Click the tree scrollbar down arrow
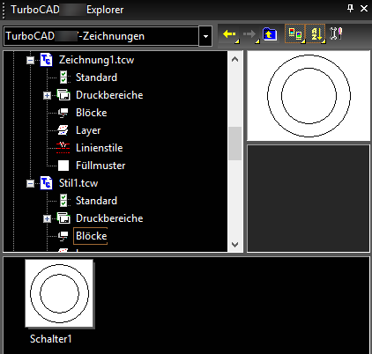Screen dimensions: 372x354 pos(234,244)
